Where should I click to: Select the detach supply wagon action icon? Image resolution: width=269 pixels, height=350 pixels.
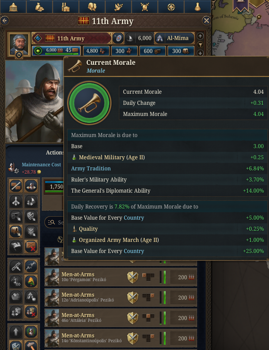[16, 231]
